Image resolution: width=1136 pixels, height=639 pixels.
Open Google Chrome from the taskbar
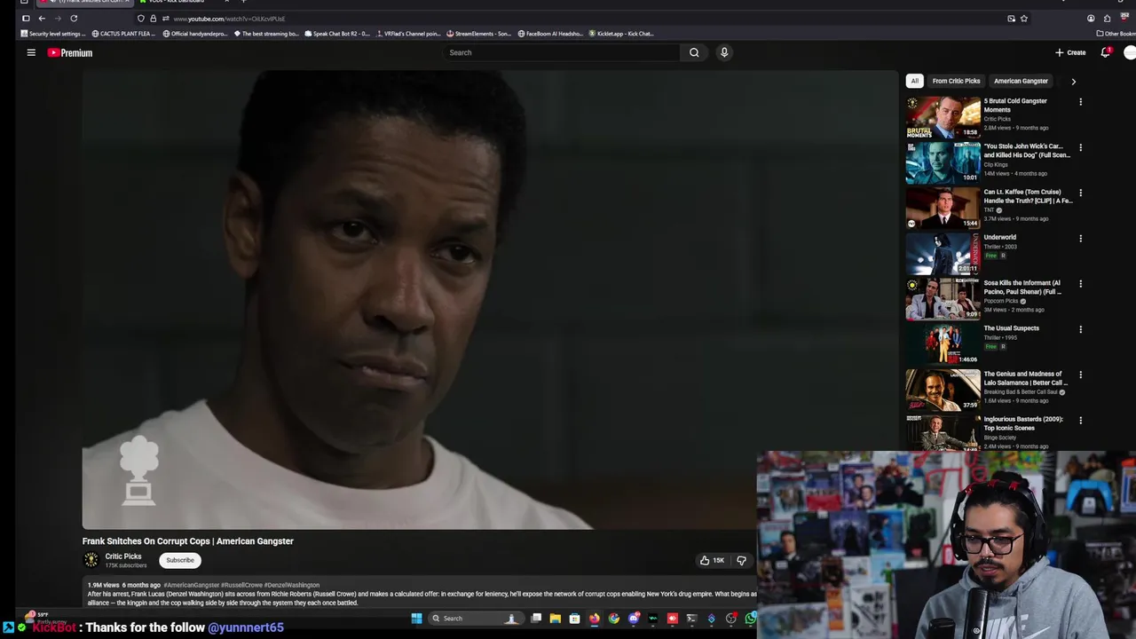[x=614, y=619]
